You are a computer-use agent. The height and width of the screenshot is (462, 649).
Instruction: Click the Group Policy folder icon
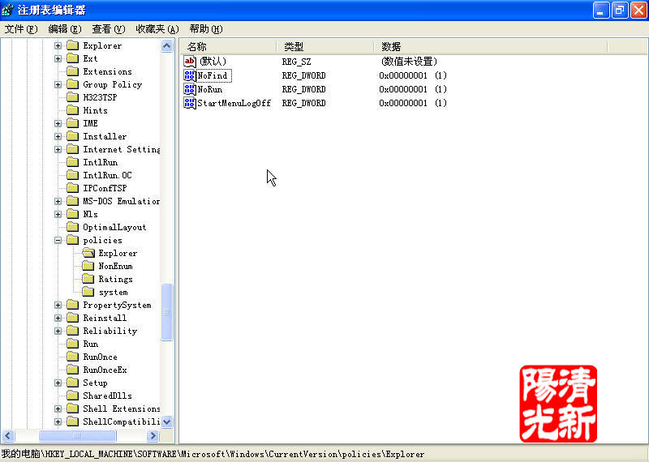(72, 84)
